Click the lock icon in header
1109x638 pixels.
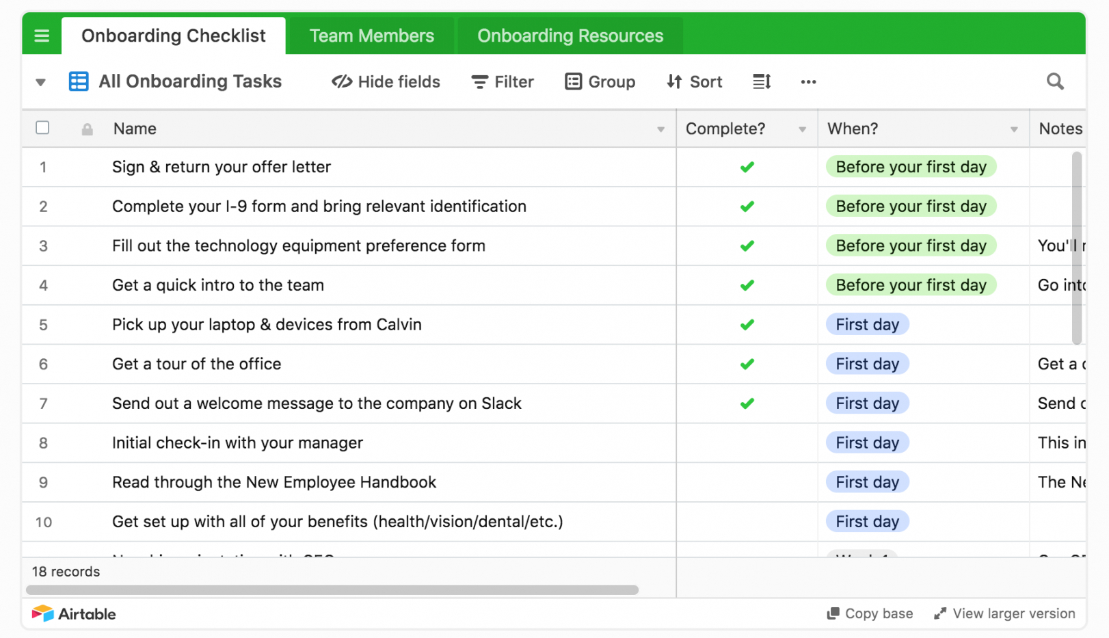(x=88, y=129)
